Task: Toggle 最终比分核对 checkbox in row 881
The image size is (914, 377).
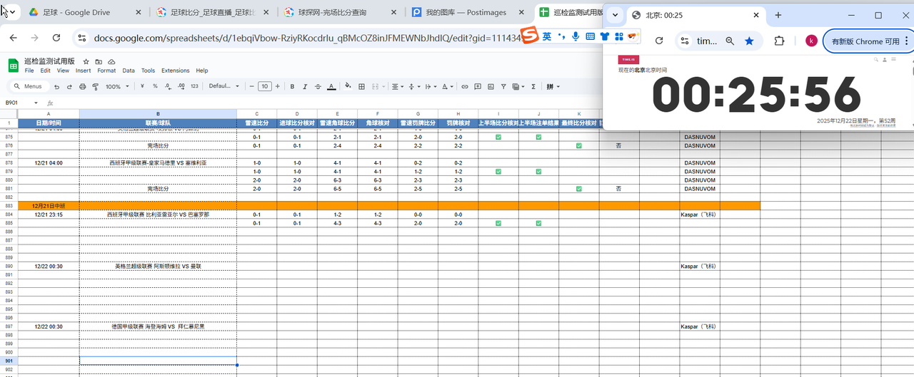Action: (579, 189)
